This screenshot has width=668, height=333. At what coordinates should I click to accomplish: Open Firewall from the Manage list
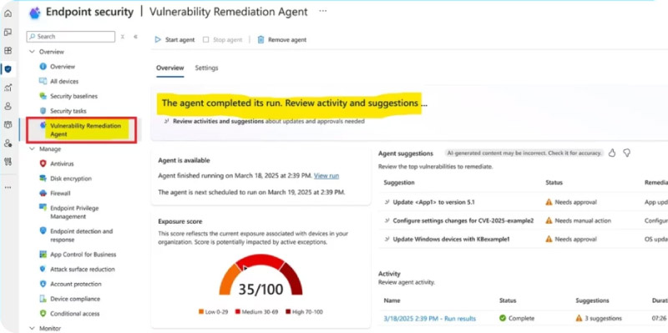pyautogui.click(x=60, y=193)
